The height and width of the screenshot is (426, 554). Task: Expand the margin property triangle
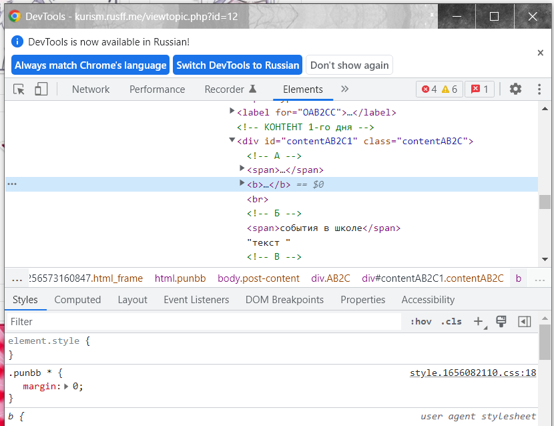[67, 386]
